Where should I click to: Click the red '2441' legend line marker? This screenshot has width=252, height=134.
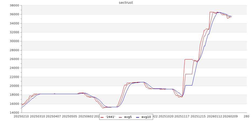pyautogui.click(x=102, y=117)
